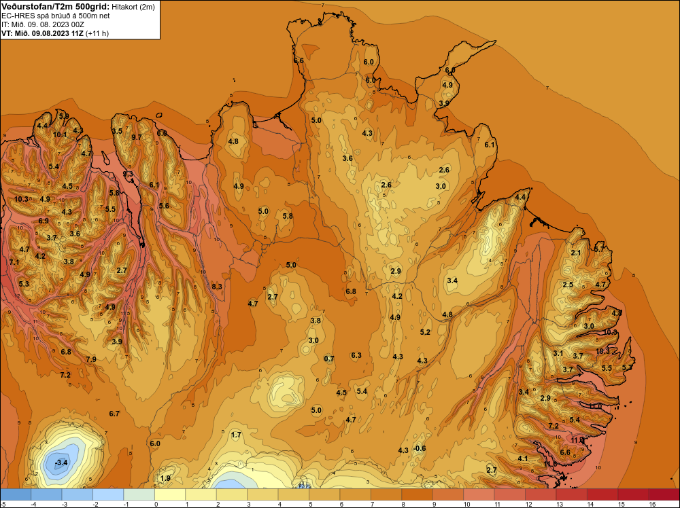Click the EC-HRES spá brúuð line

pyautogui.click(x=55, y=16)
